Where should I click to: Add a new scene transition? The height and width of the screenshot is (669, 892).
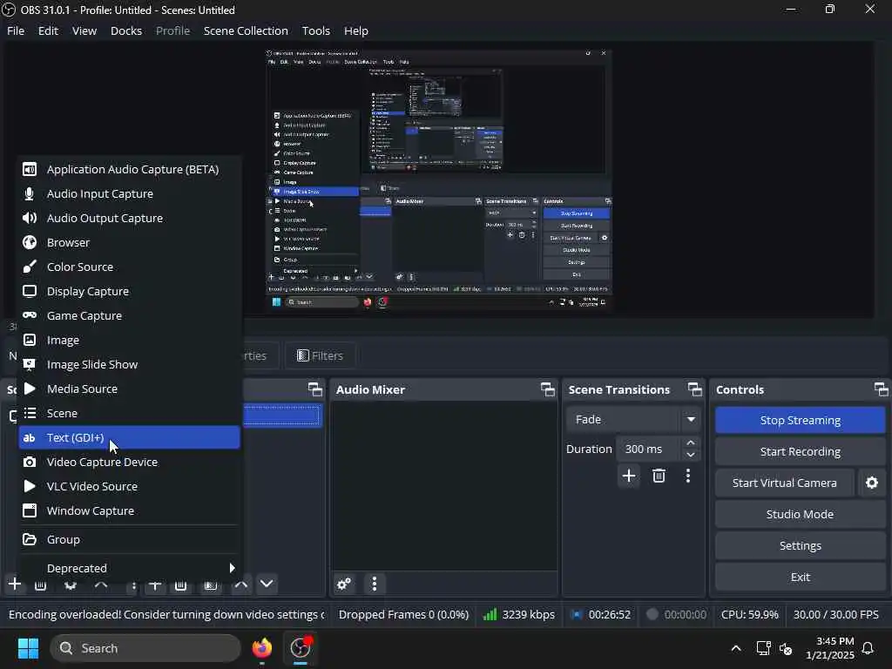629,476
